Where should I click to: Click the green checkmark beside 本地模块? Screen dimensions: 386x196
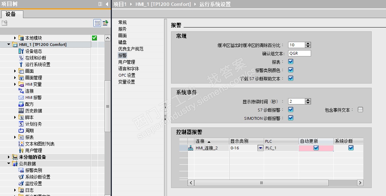(x=94, y=38)
